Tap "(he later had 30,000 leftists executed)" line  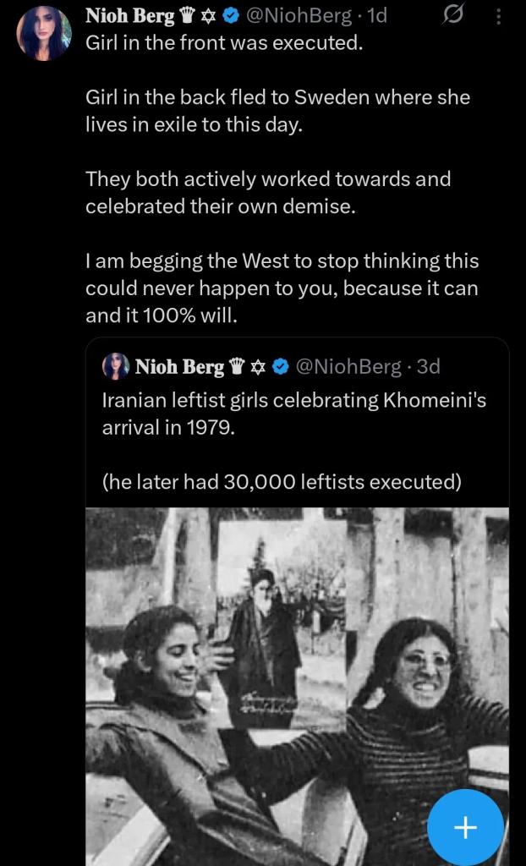point(282,481)
